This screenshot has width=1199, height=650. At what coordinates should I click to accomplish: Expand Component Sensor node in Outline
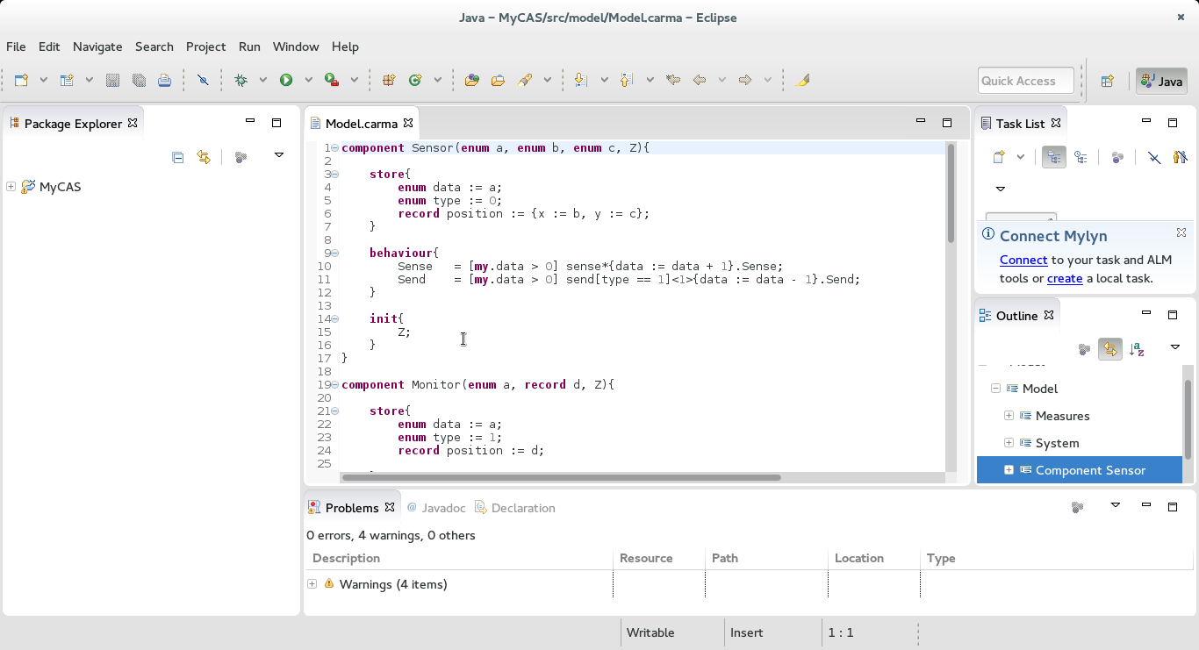(x=1009, y=469)
